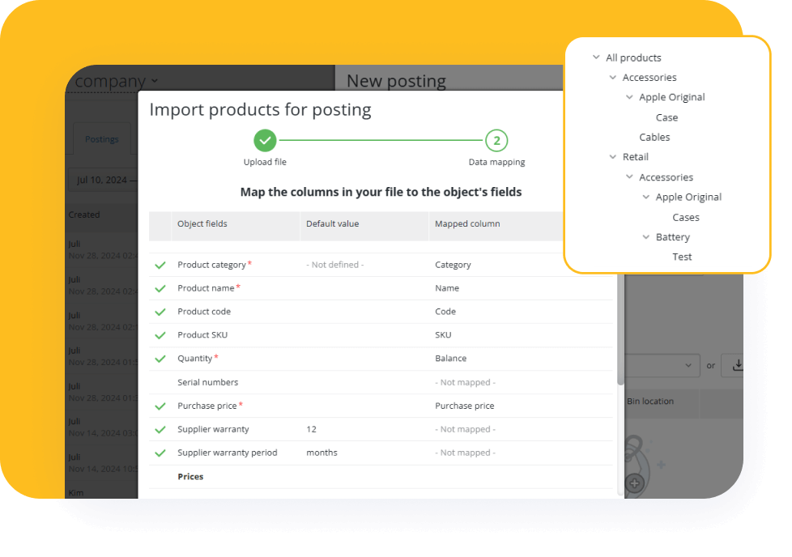Select the Cables category in tree
The height and width of the screenshot is (557, 792).
click(654, 138)
